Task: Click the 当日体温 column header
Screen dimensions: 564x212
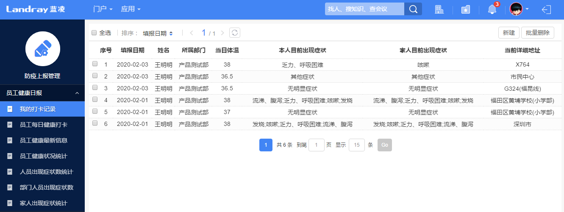Action: (x=227, y=50)
